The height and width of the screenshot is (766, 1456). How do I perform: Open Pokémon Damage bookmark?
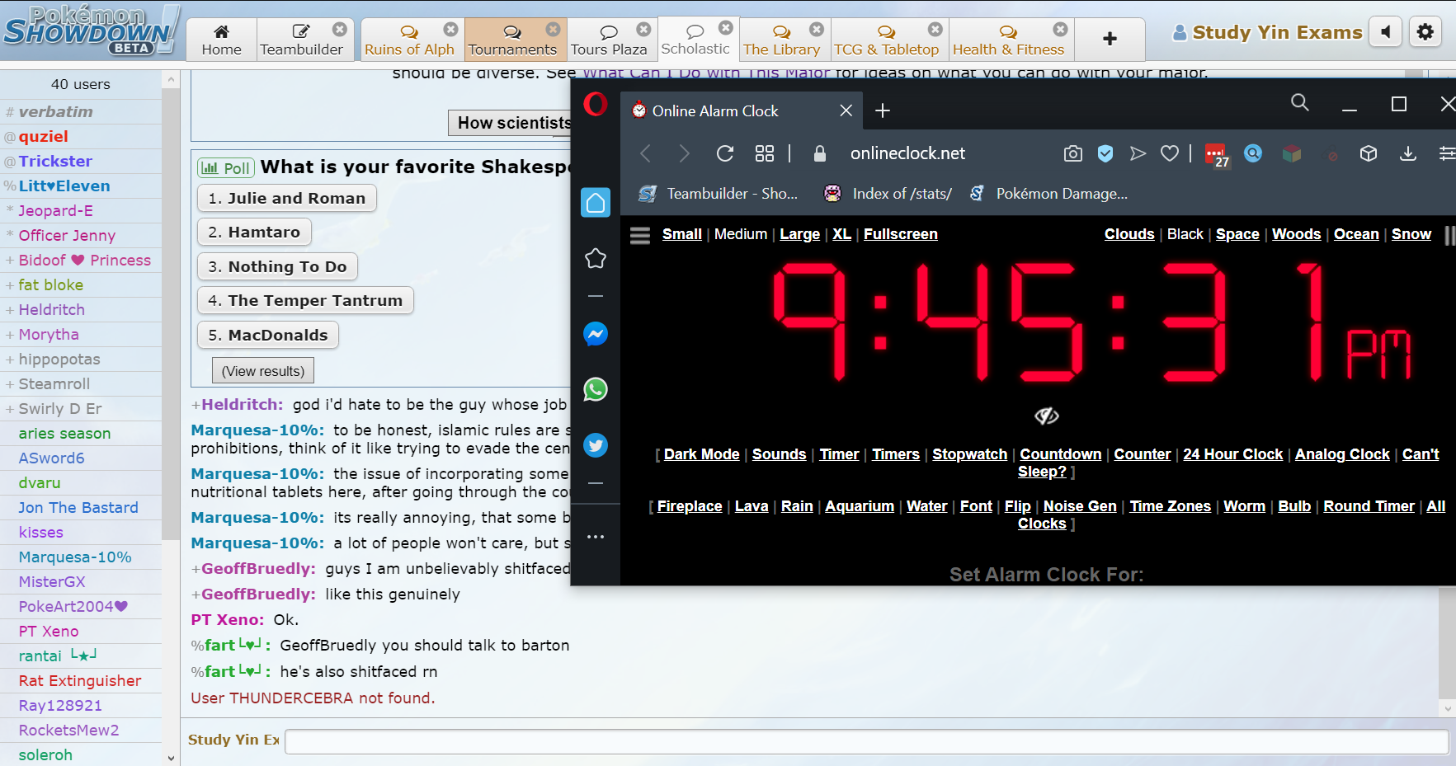tap(1048, 193)
